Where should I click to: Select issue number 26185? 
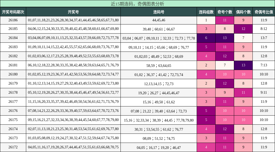(13, 29)
